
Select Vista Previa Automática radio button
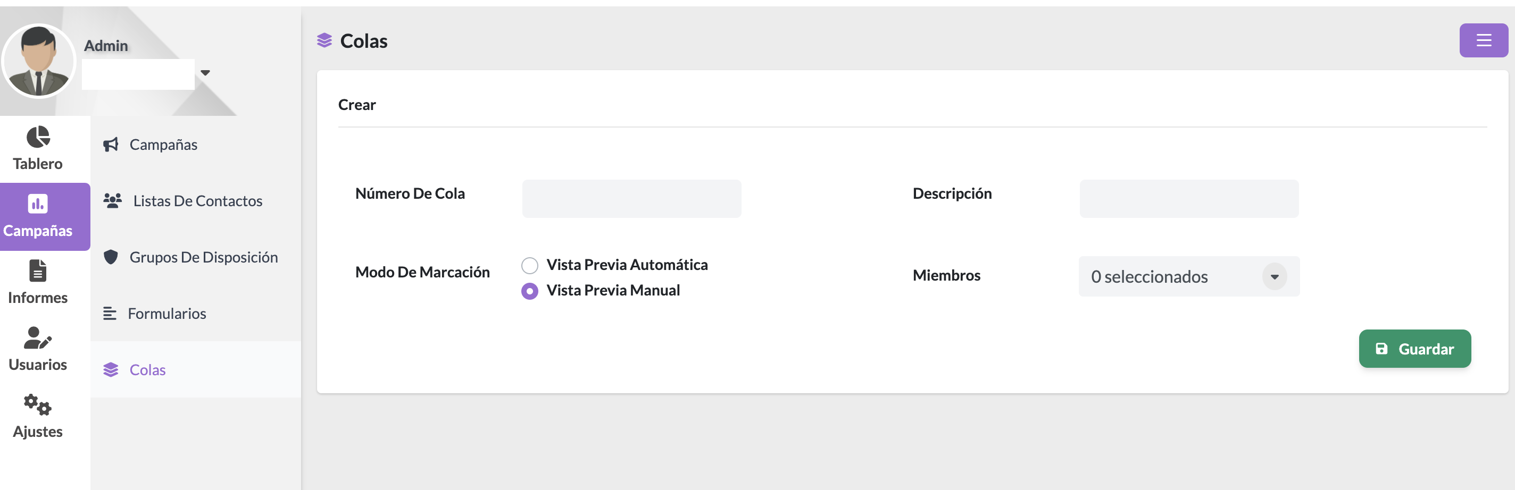[x=529, y=266]
